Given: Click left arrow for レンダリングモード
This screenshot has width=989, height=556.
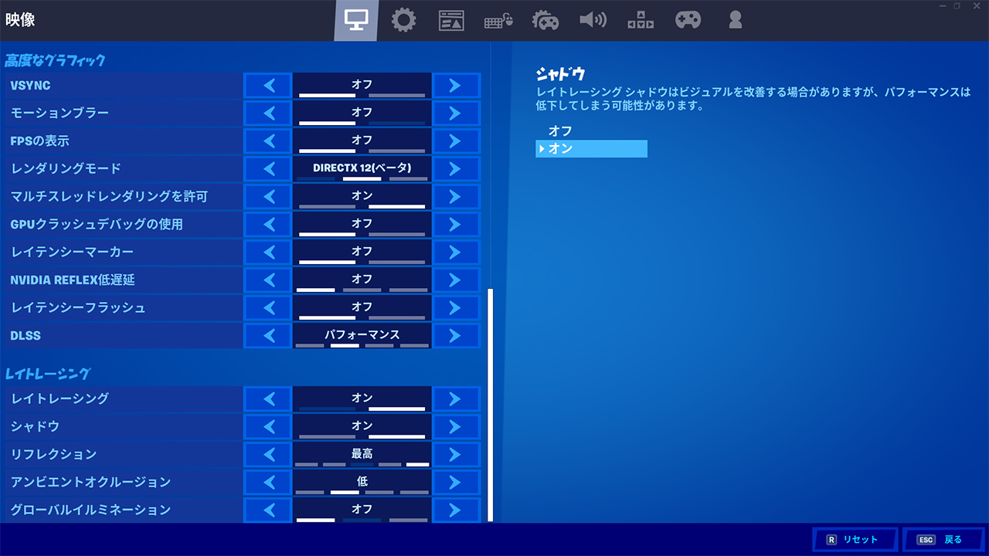Looking at the screenshot, I should [268, 168].
